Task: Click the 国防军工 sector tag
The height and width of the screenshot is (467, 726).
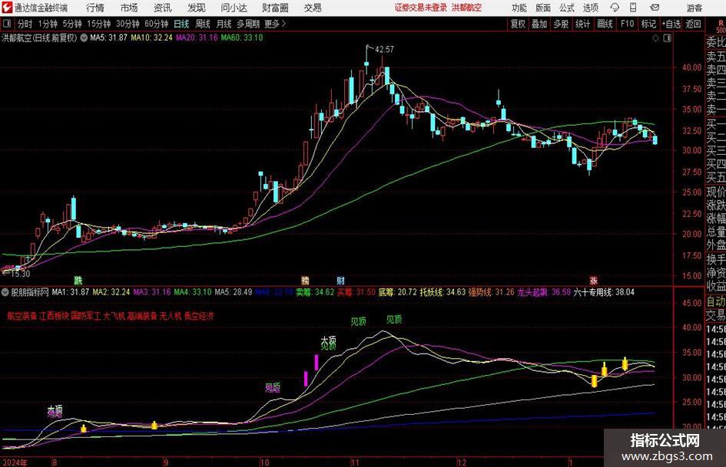Action: click(x=85, y=316)
